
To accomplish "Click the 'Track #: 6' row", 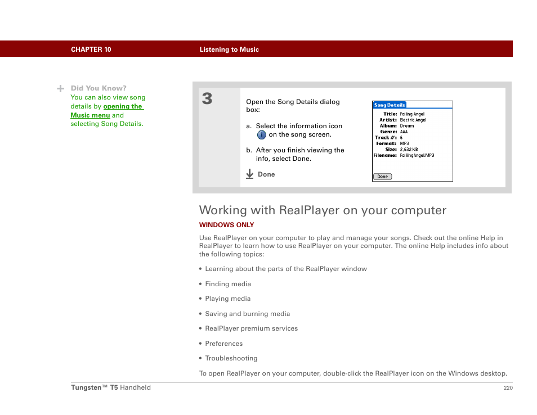I will 389,138.
